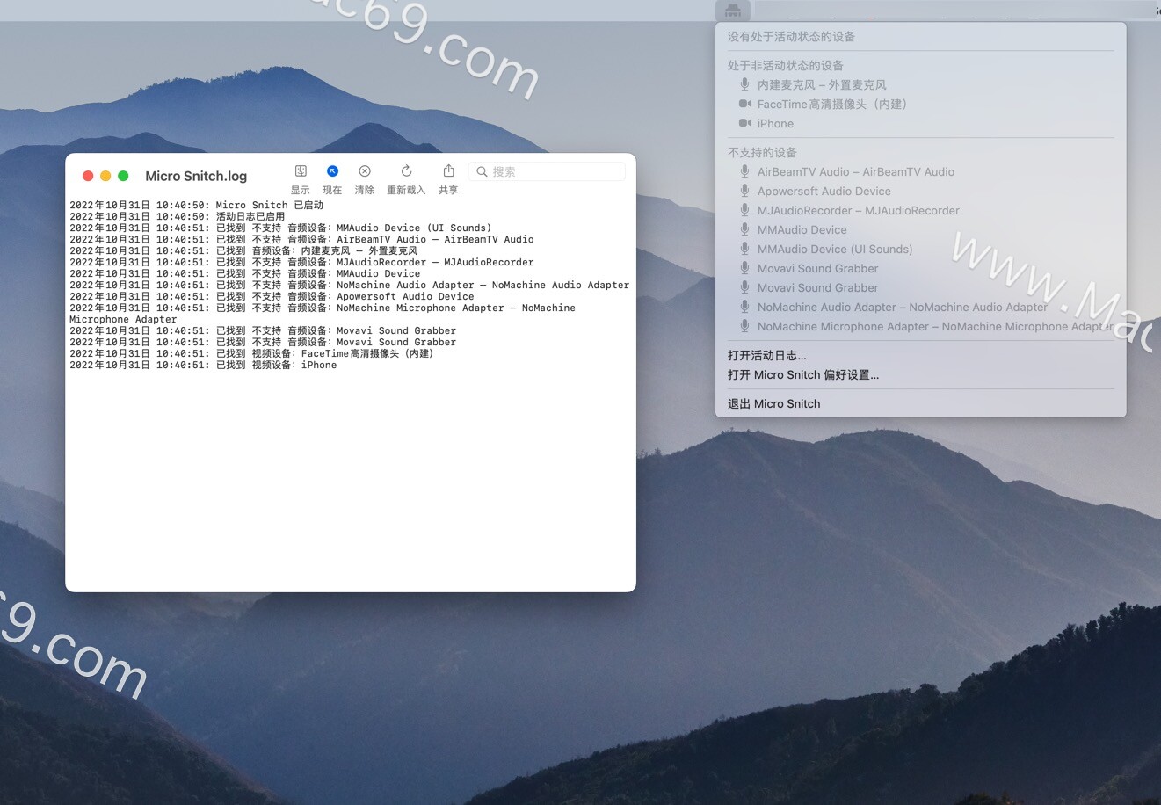Click the 清除 (Clear) log icon
This screenshot has width=1161, height=805.
[365, 171]
